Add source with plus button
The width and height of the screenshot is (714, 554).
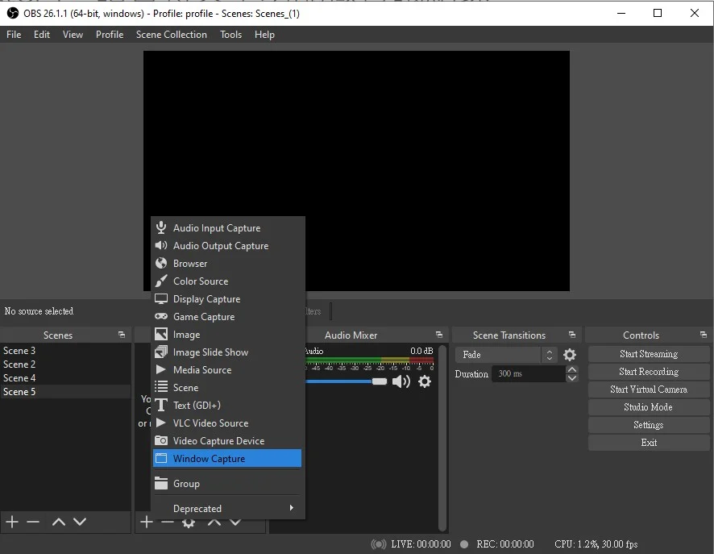tap(146, 522)
